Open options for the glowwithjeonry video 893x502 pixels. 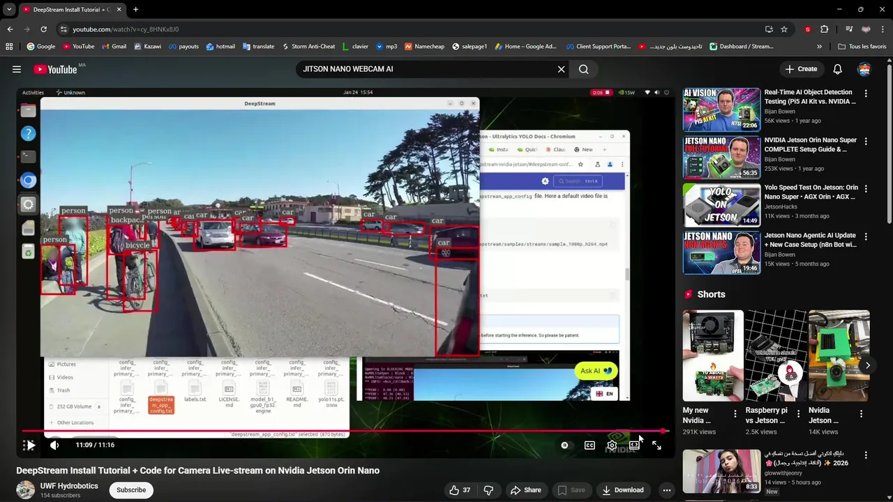[866, 455]
